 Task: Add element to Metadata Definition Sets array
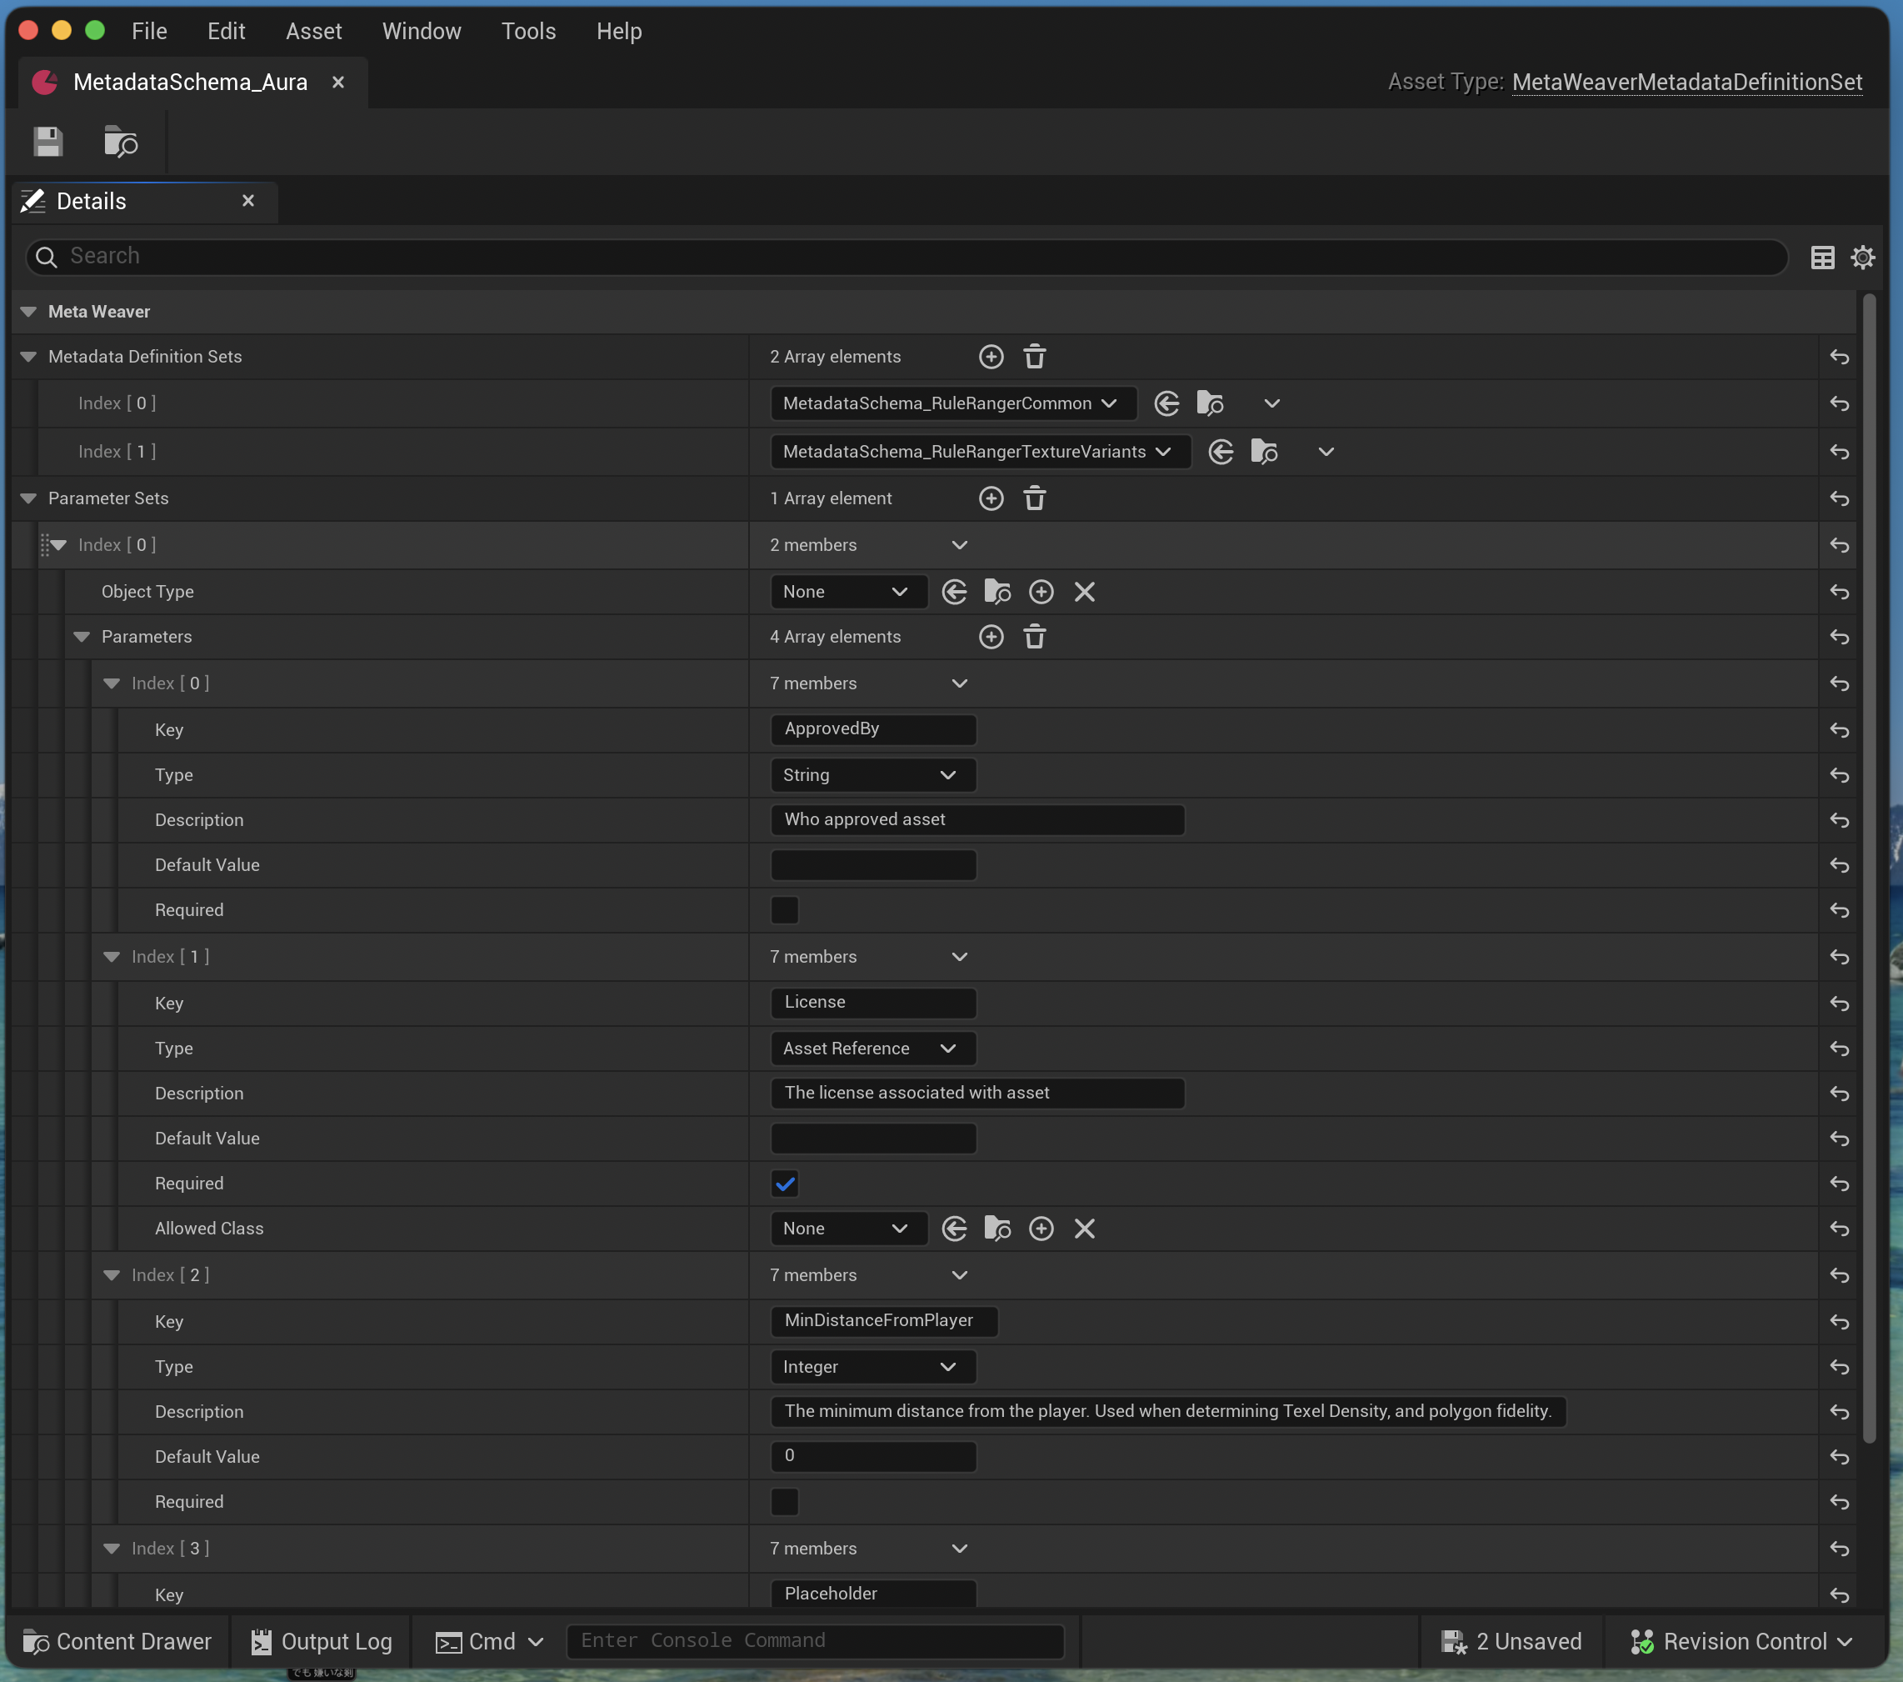tap(991, 357)
